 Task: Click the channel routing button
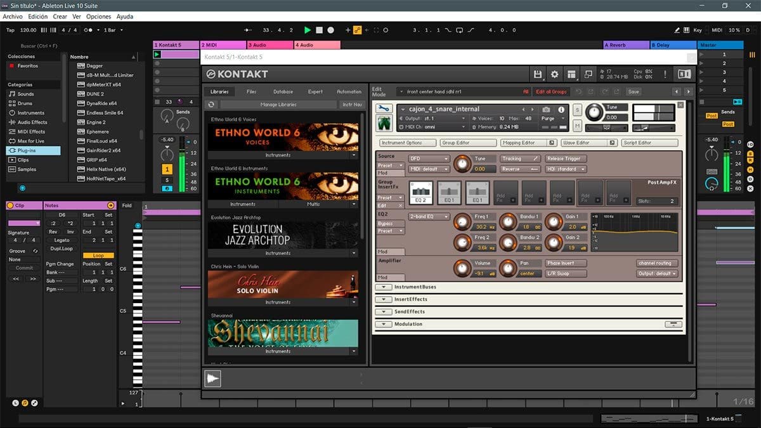pyautogui.click(x=657, y=263)
